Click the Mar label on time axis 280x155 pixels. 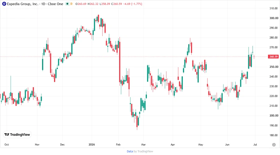coord(143,144)
